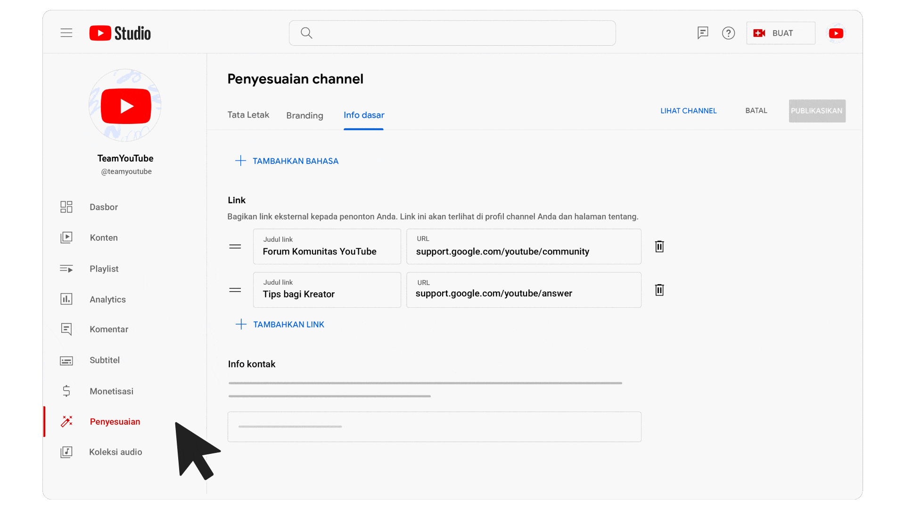Click the Playlist sidebar icon
Viewport: 905px width, 509px height.
[66, 268]
